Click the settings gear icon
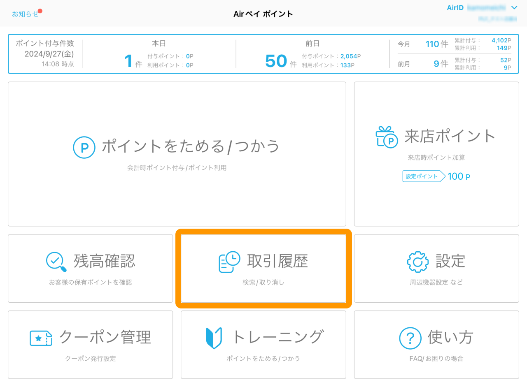 coord(417,262)
